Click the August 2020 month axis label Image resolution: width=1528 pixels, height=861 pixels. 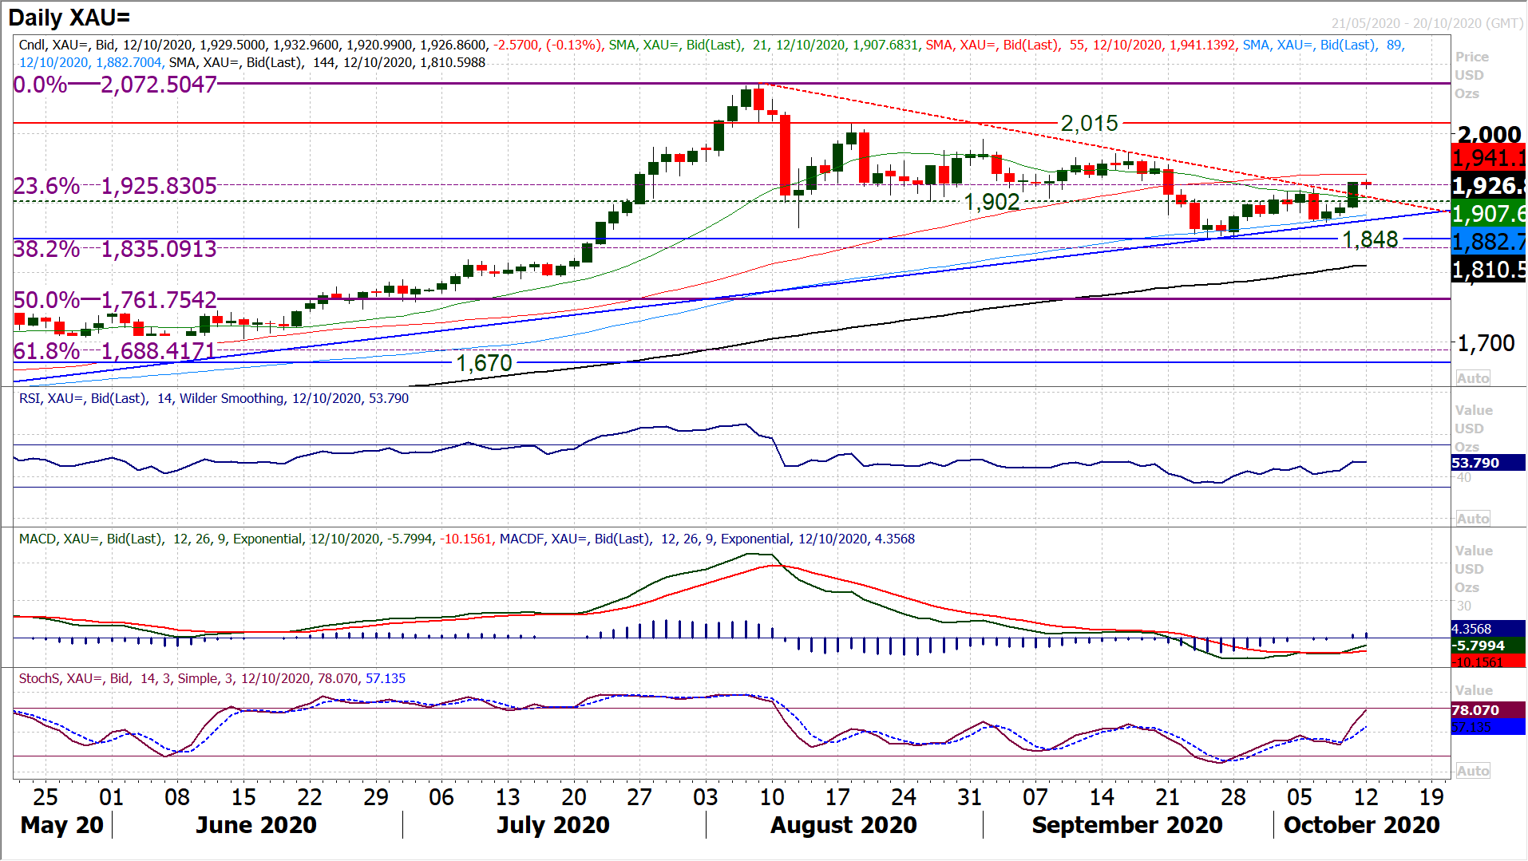844,825
